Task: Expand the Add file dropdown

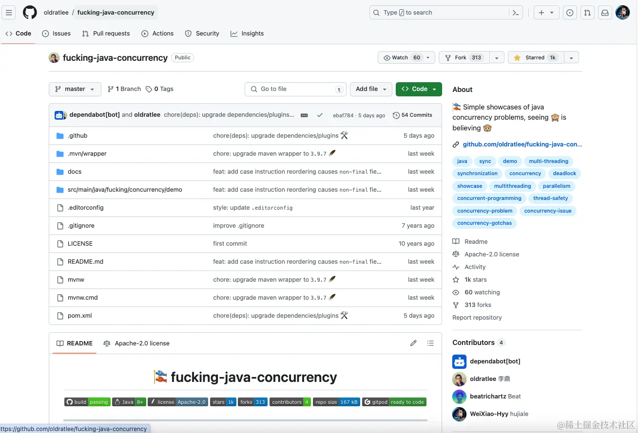Action: (371, 89)
